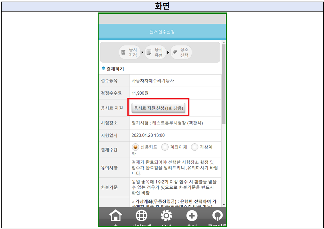Click 응시료 지원 신청 (1회 남음) button
The width and height of the screenshot is (324, 229).
coord(158,108)
